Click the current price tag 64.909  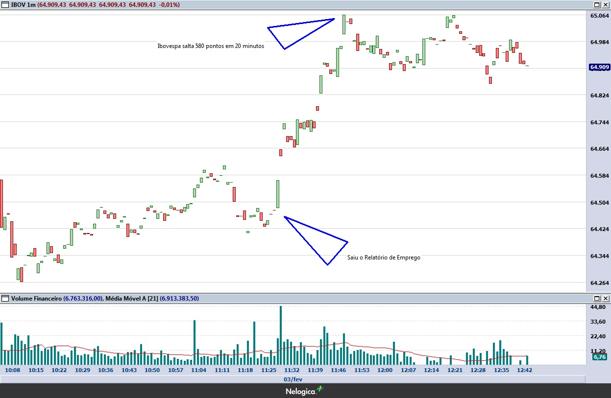click(x=600, y=68)
